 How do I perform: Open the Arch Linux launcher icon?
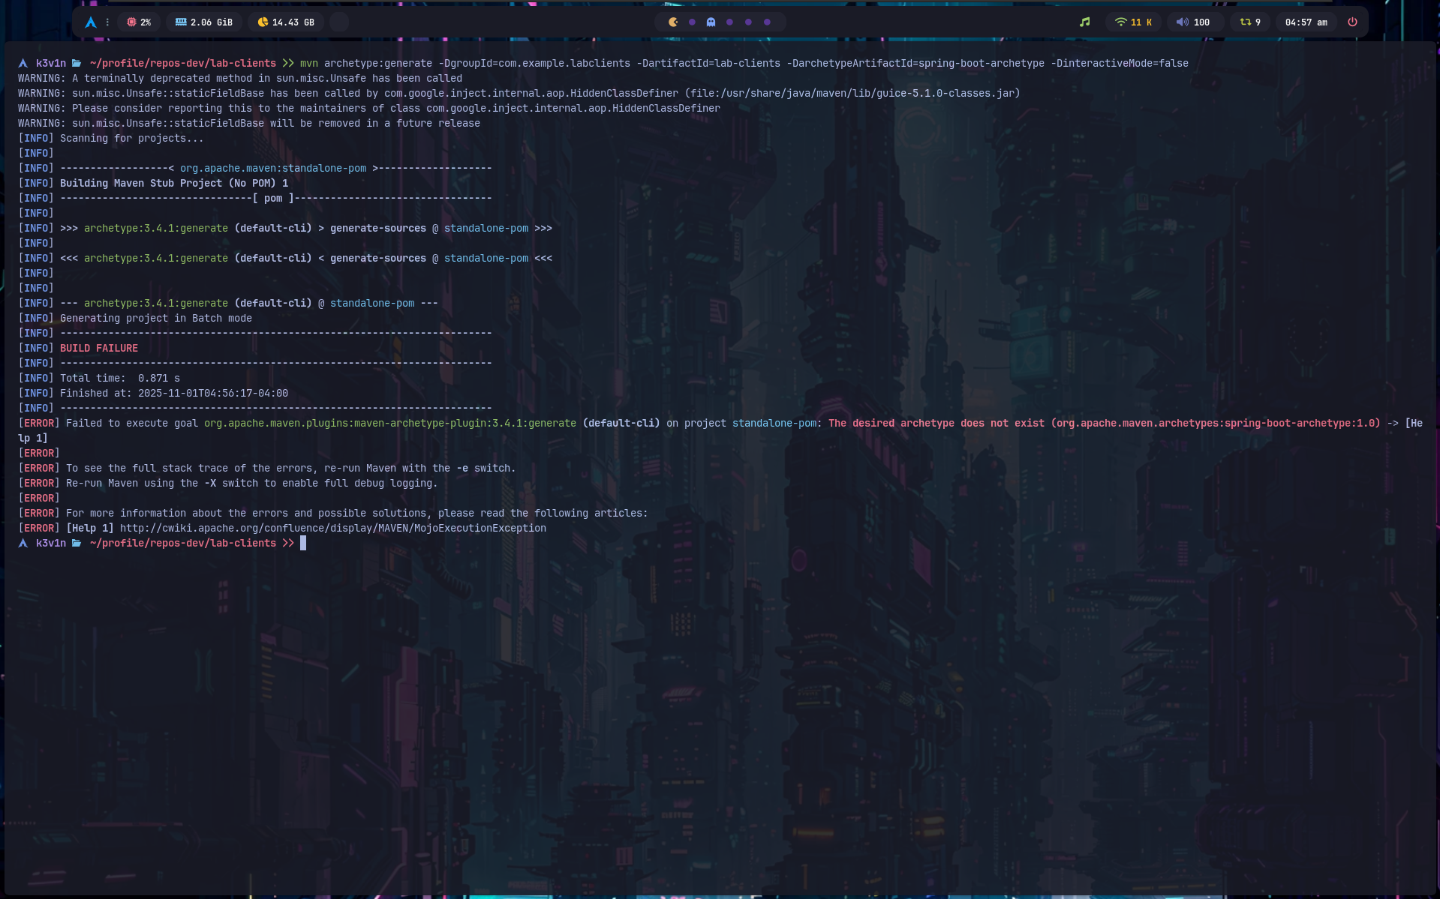tap(91, 22)
